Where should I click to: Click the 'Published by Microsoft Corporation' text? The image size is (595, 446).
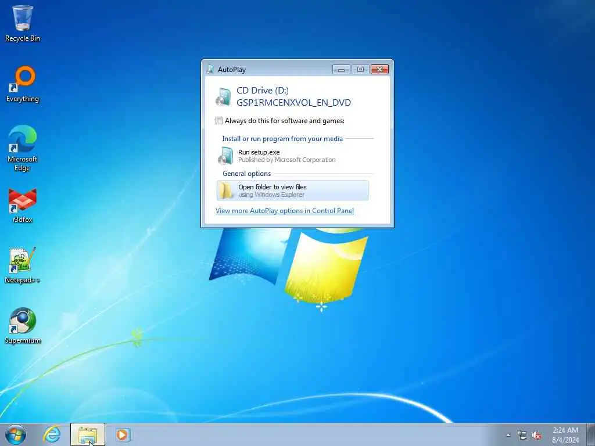click(287, 160)
